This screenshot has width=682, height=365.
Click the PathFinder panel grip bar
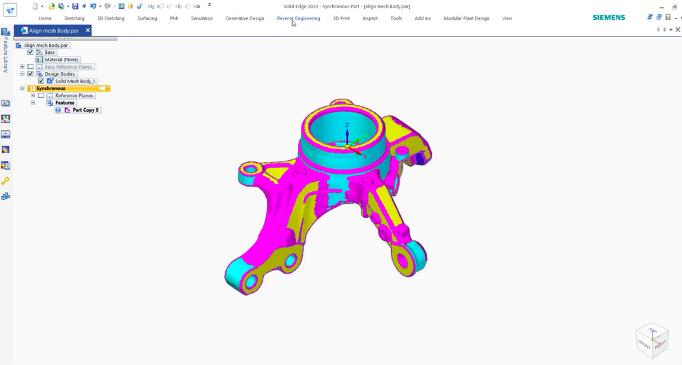pyautogui.click(x=65, y=38)
